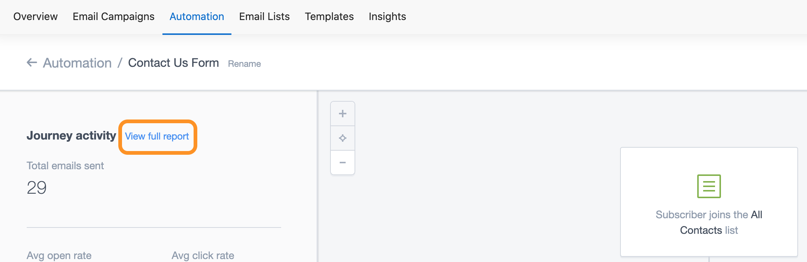Open the Templates tab
The image size is (807, 262).
coord(329,17)
